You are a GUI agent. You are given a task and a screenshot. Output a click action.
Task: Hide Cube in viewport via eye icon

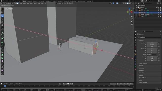(x=158, y=9)
